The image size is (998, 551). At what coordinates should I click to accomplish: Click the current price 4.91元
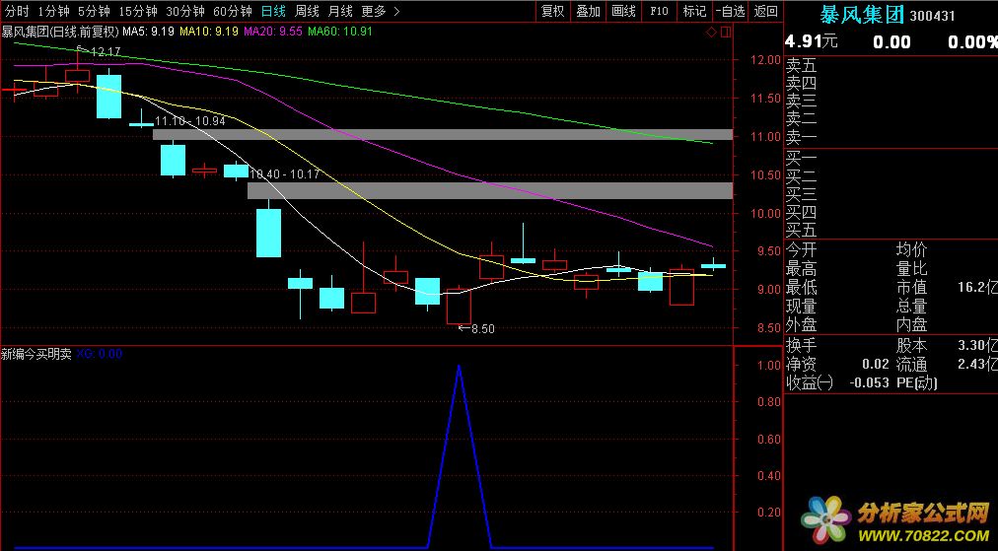811,41
